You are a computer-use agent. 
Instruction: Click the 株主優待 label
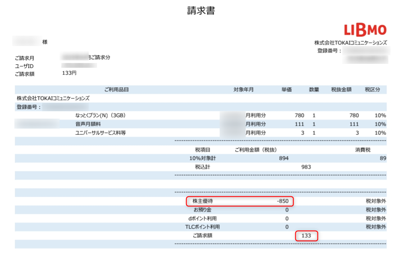pyautogui.click(x=203, y=201)
